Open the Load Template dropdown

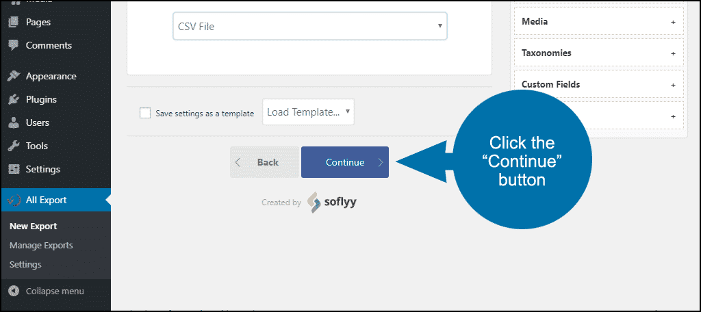(x=308, y=112)
